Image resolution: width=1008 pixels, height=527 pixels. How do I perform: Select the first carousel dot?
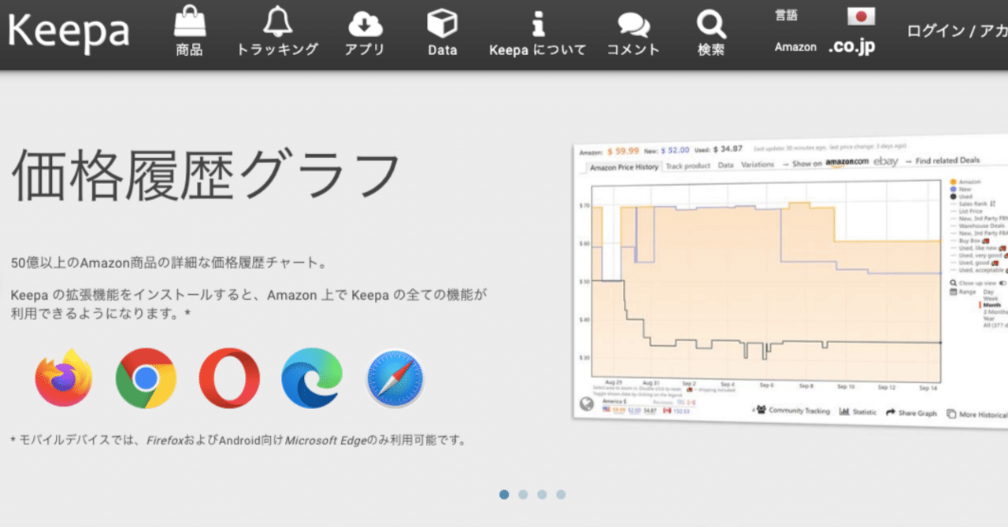tap(504, 495)
